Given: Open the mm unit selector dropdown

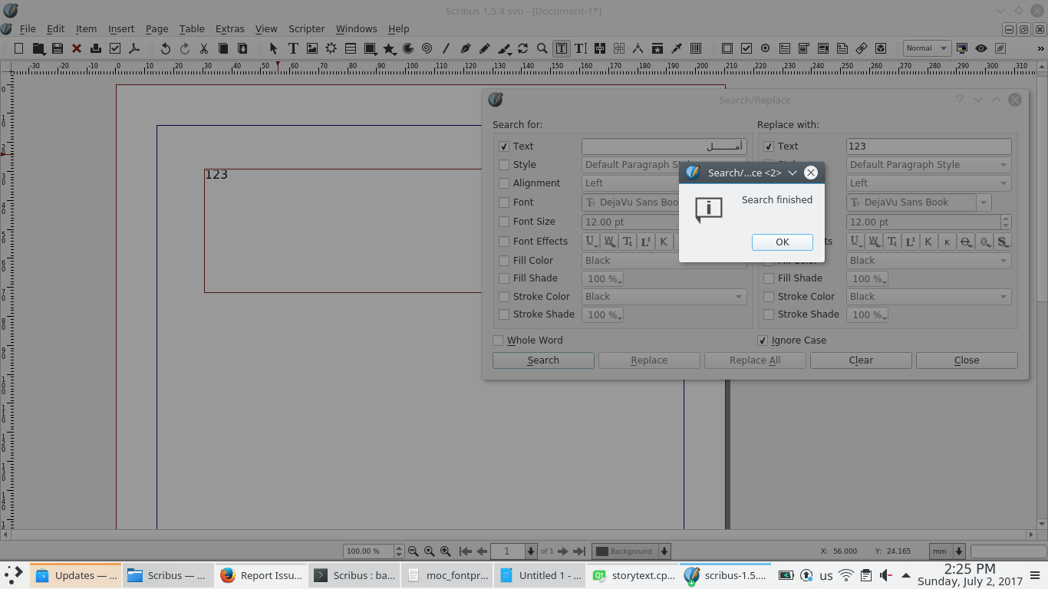Looking at the screenshot, I should tap(958, 551).
